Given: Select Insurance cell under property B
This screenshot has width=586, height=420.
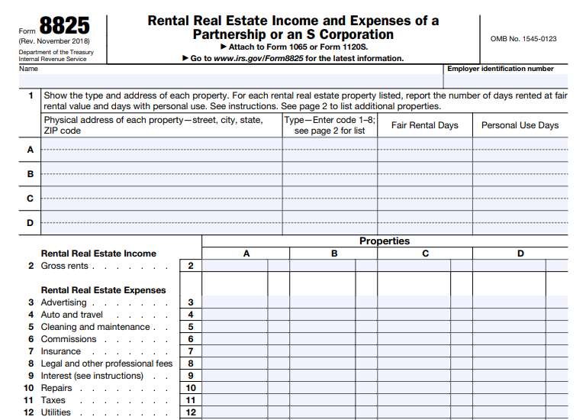Looking at the screenshot, I should tap(323, 351).
